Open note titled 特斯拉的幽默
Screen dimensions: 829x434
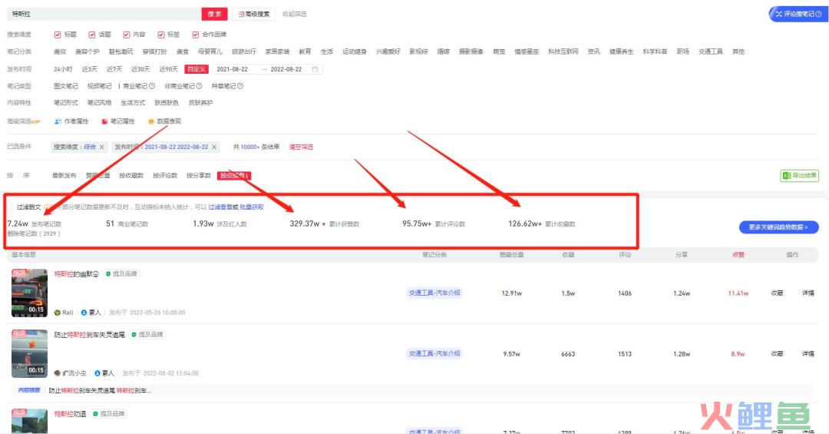[76, 273]
